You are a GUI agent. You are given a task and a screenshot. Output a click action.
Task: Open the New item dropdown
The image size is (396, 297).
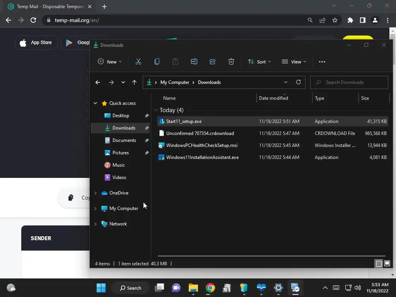pos(109,61)
